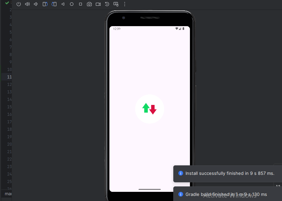Image resolution: width=282 pixels, height=201 pixels.
Task: Toggle the hardware input keyboard icon
Action: 116,4
